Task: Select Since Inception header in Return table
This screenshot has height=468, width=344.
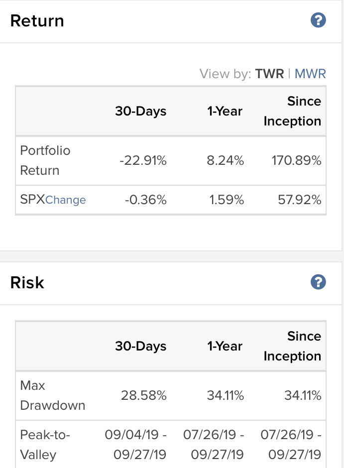Action: click(x=292, y=111)
